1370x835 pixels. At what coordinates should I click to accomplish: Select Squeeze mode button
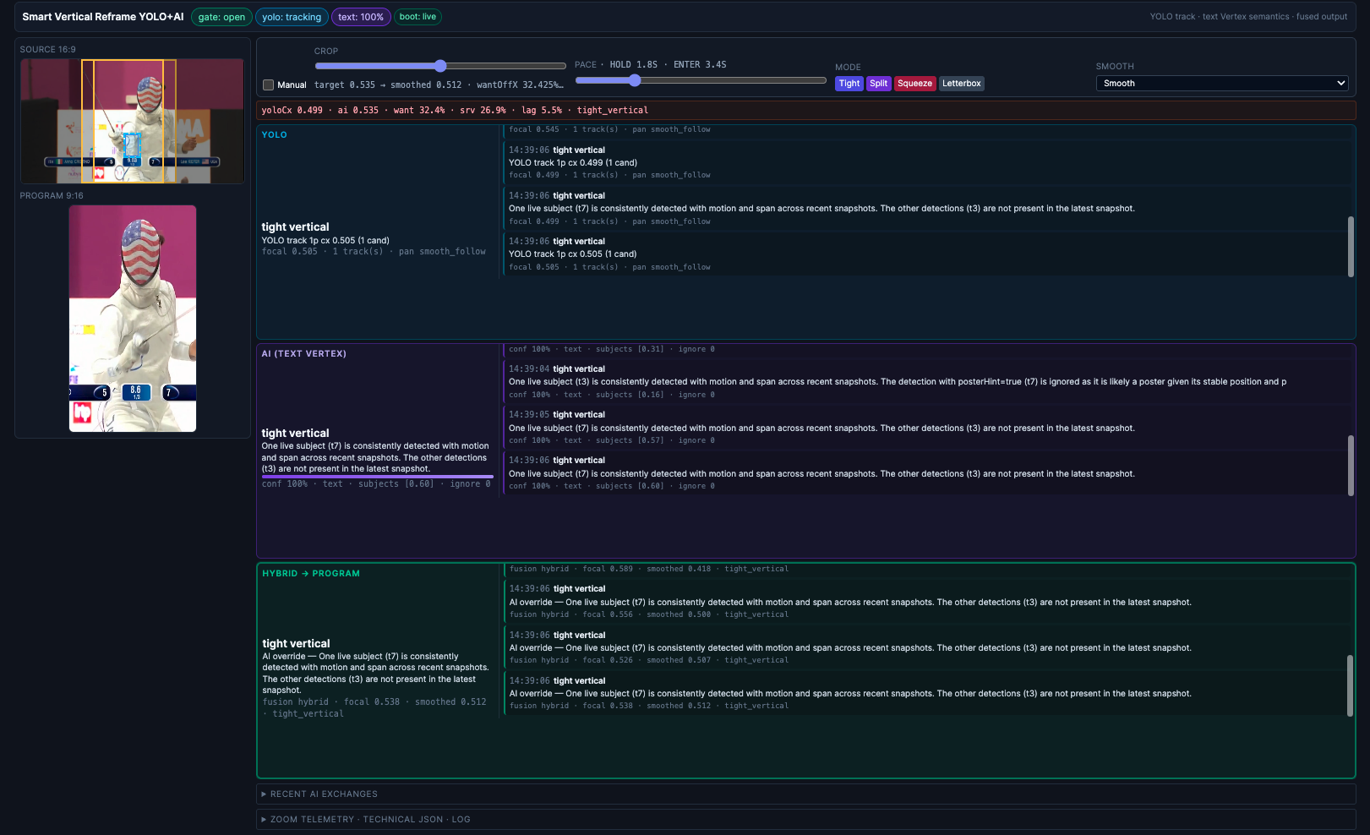tap(914, 84)
